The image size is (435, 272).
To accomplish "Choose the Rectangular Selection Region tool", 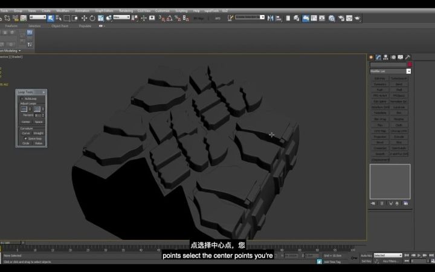I will coord(67,18).
